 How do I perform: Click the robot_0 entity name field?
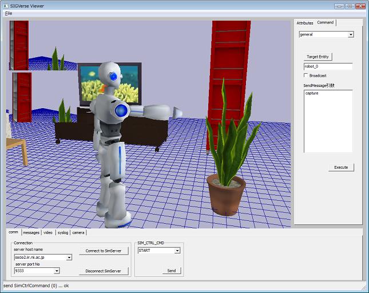pyautogui.click(x=328, y=66)
